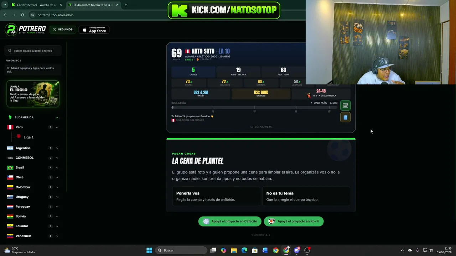Click the Seguinos X button
Screen dimensions: 456x256
pyautogui.click(x=63, y=30)
